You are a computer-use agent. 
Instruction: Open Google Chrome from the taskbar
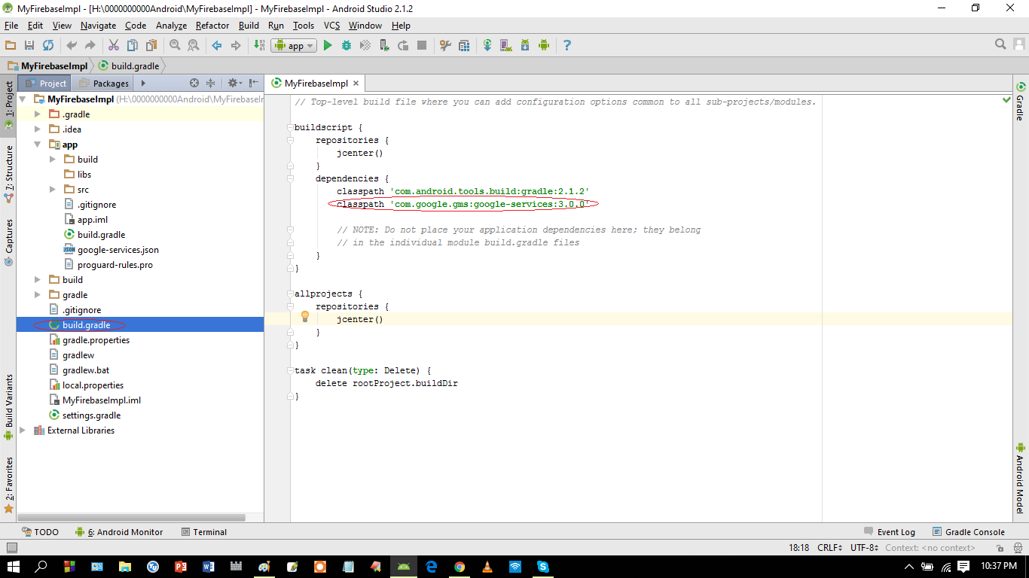click(x=460, y=567)
